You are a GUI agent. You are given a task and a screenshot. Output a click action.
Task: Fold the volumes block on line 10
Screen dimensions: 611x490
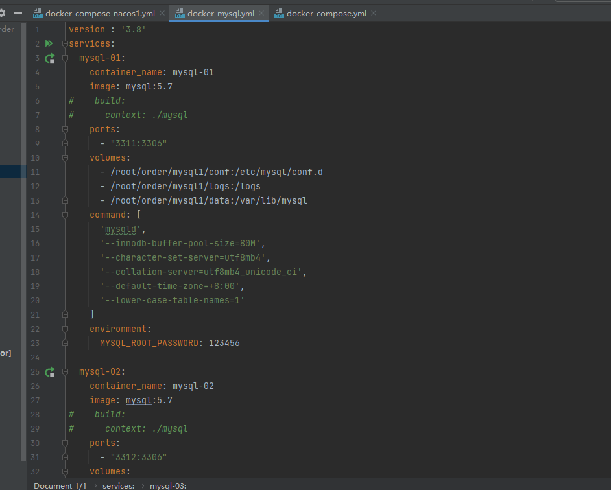tap(65, 157)
